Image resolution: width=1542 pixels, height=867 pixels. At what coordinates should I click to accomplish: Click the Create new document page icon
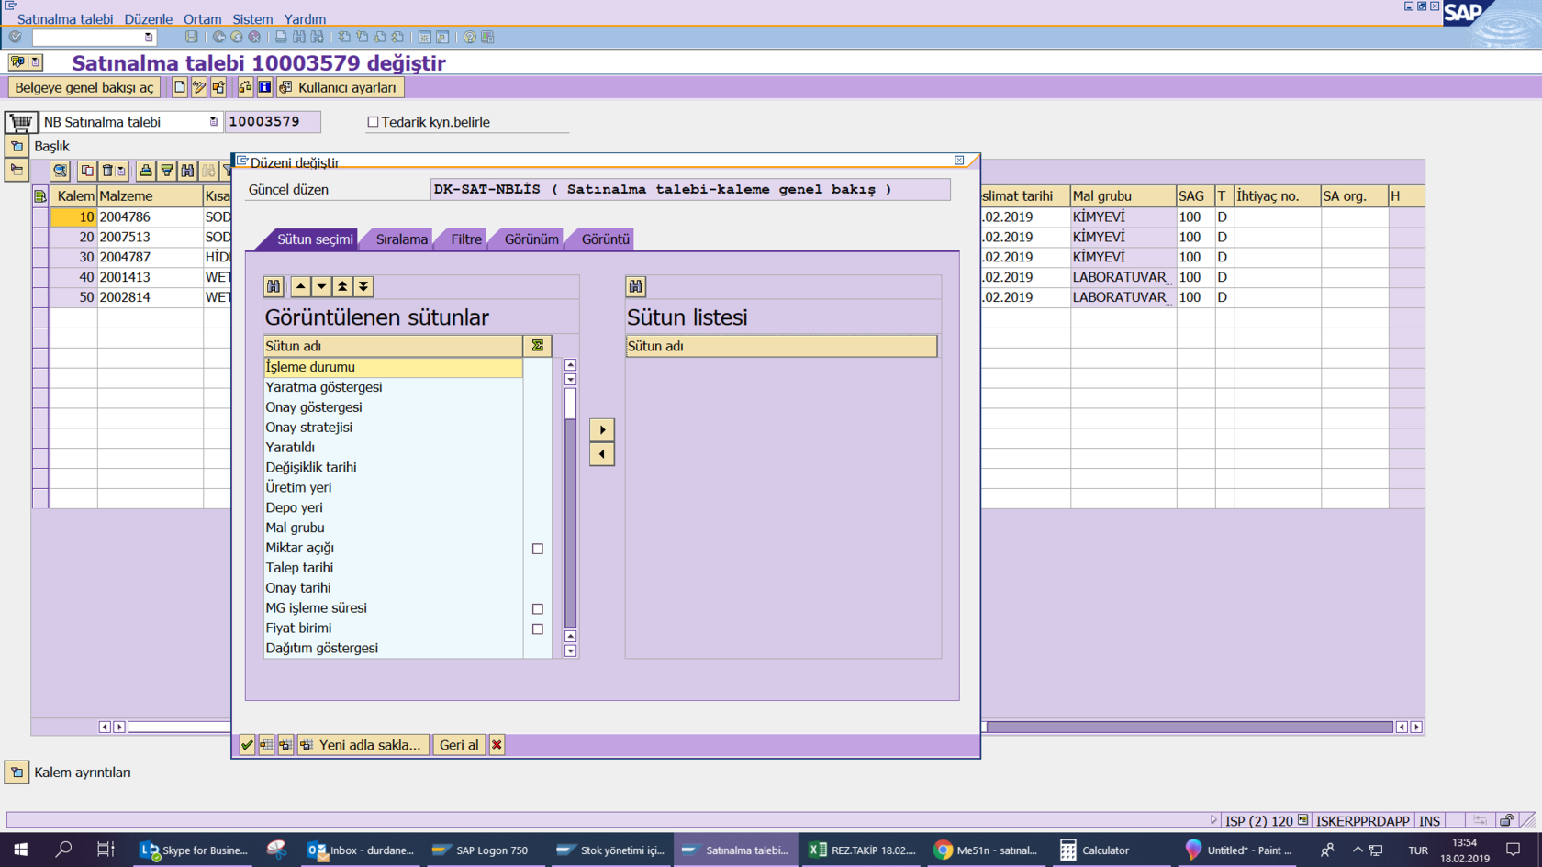180,87
